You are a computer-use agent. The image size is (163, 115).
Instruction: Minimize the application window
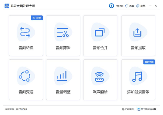click(150, 6)
